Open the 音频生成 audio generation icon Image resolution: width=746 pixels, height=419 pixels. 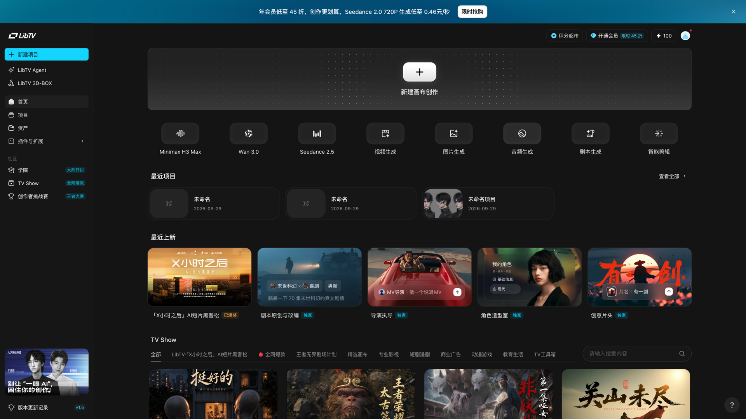pos(522,133)
